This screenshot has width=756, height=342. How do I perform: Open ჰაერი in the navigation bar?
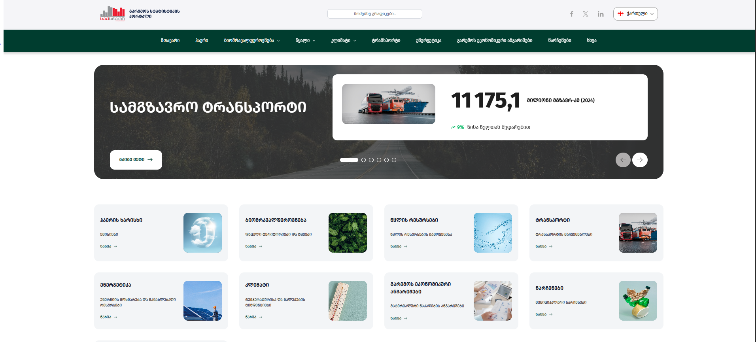tap(202, 41)
